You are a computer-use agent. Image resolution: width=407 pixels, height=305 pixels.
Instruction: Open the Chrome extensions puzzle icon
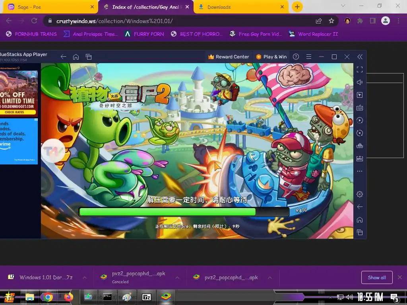click(x=360, y=21)
